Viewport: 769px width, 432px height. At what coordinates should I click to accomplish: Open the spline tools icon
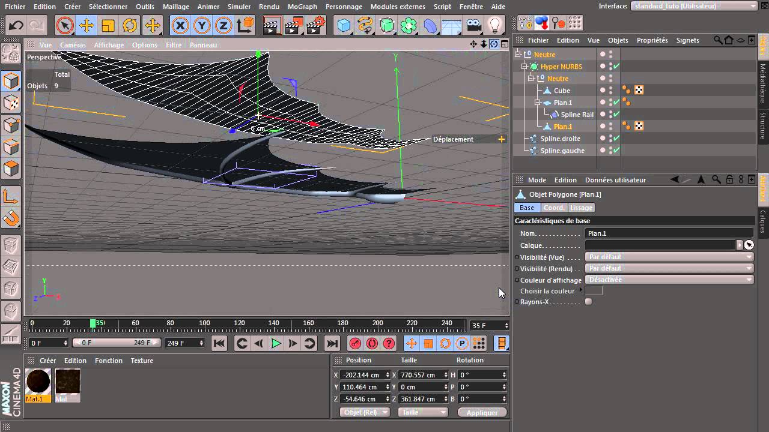pos(365,25)
